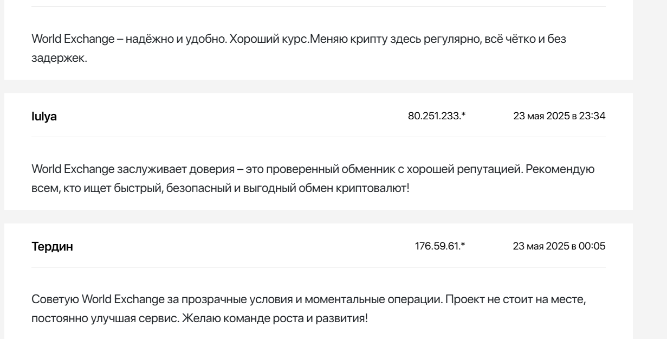The height and width of the screenshot is (339, 667).
Task: Click 'заслуживает доверия' in Iulya's review
Action: (177, 170)
